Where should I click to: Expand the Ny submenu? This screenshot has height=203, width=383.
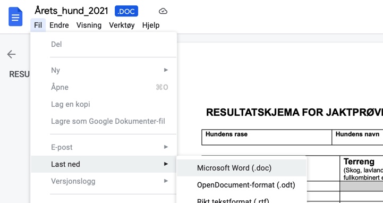click(x=104, y=70)
